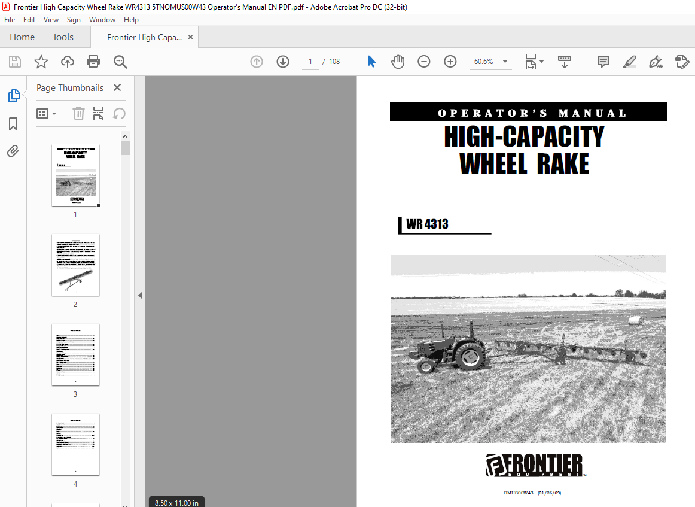The height and width of the screenshot is (507, 695).
Task: Select page 3 thumbnail
Action: pyautogui.click(x=76, y=355)
